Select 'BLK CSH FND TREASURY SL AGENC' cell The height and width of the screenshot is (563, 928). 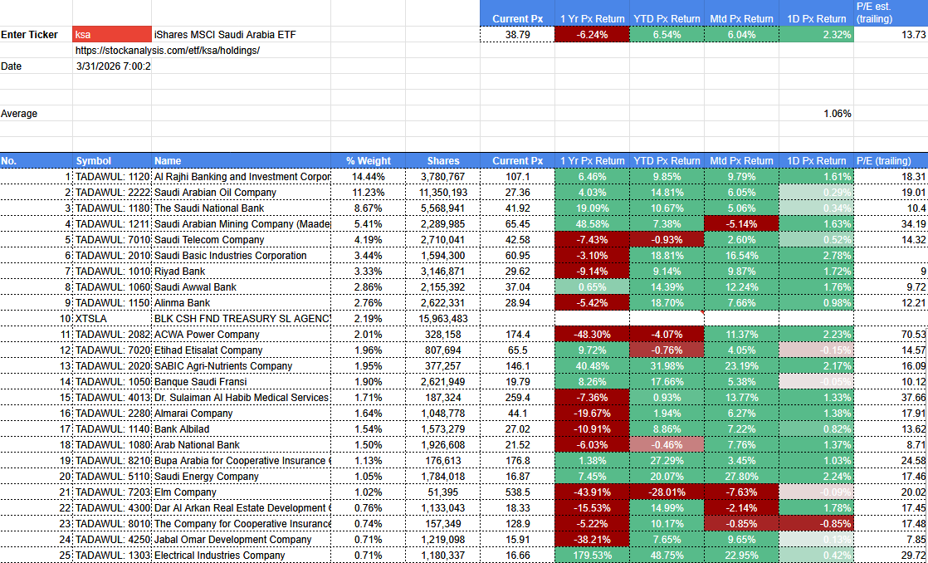(x=242, y=319)
